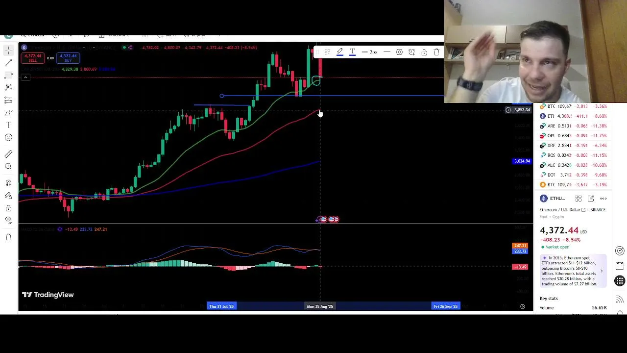Open drawing templates in the floating toolbar
627x353 pixels.
327,52
